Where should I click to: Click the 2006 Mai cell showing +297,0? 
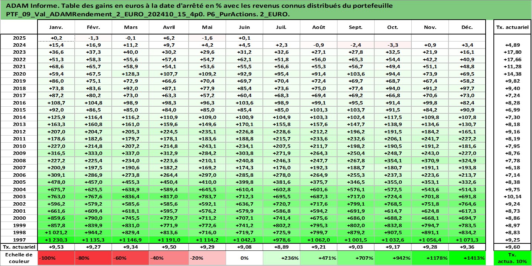(x=207, y=175)
